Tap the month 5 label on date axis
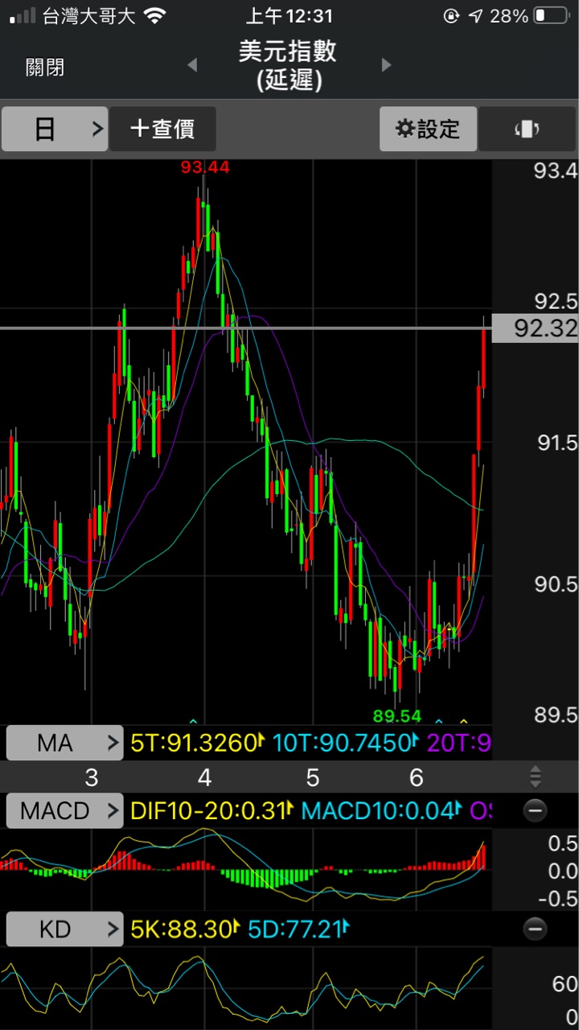This screenshot has width=579, height=1030. (x=312, y=777)
